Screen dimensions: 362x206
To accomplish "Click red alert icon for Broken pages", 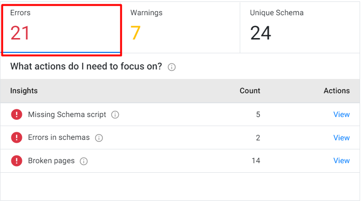I will (x=17, y=161).
